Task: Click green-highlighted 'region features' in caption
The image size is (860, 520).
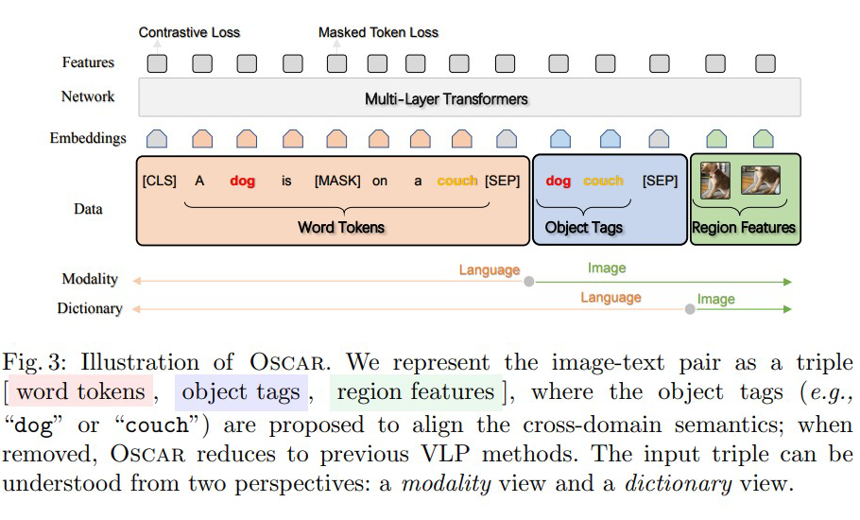Action: tap(416, 392)
